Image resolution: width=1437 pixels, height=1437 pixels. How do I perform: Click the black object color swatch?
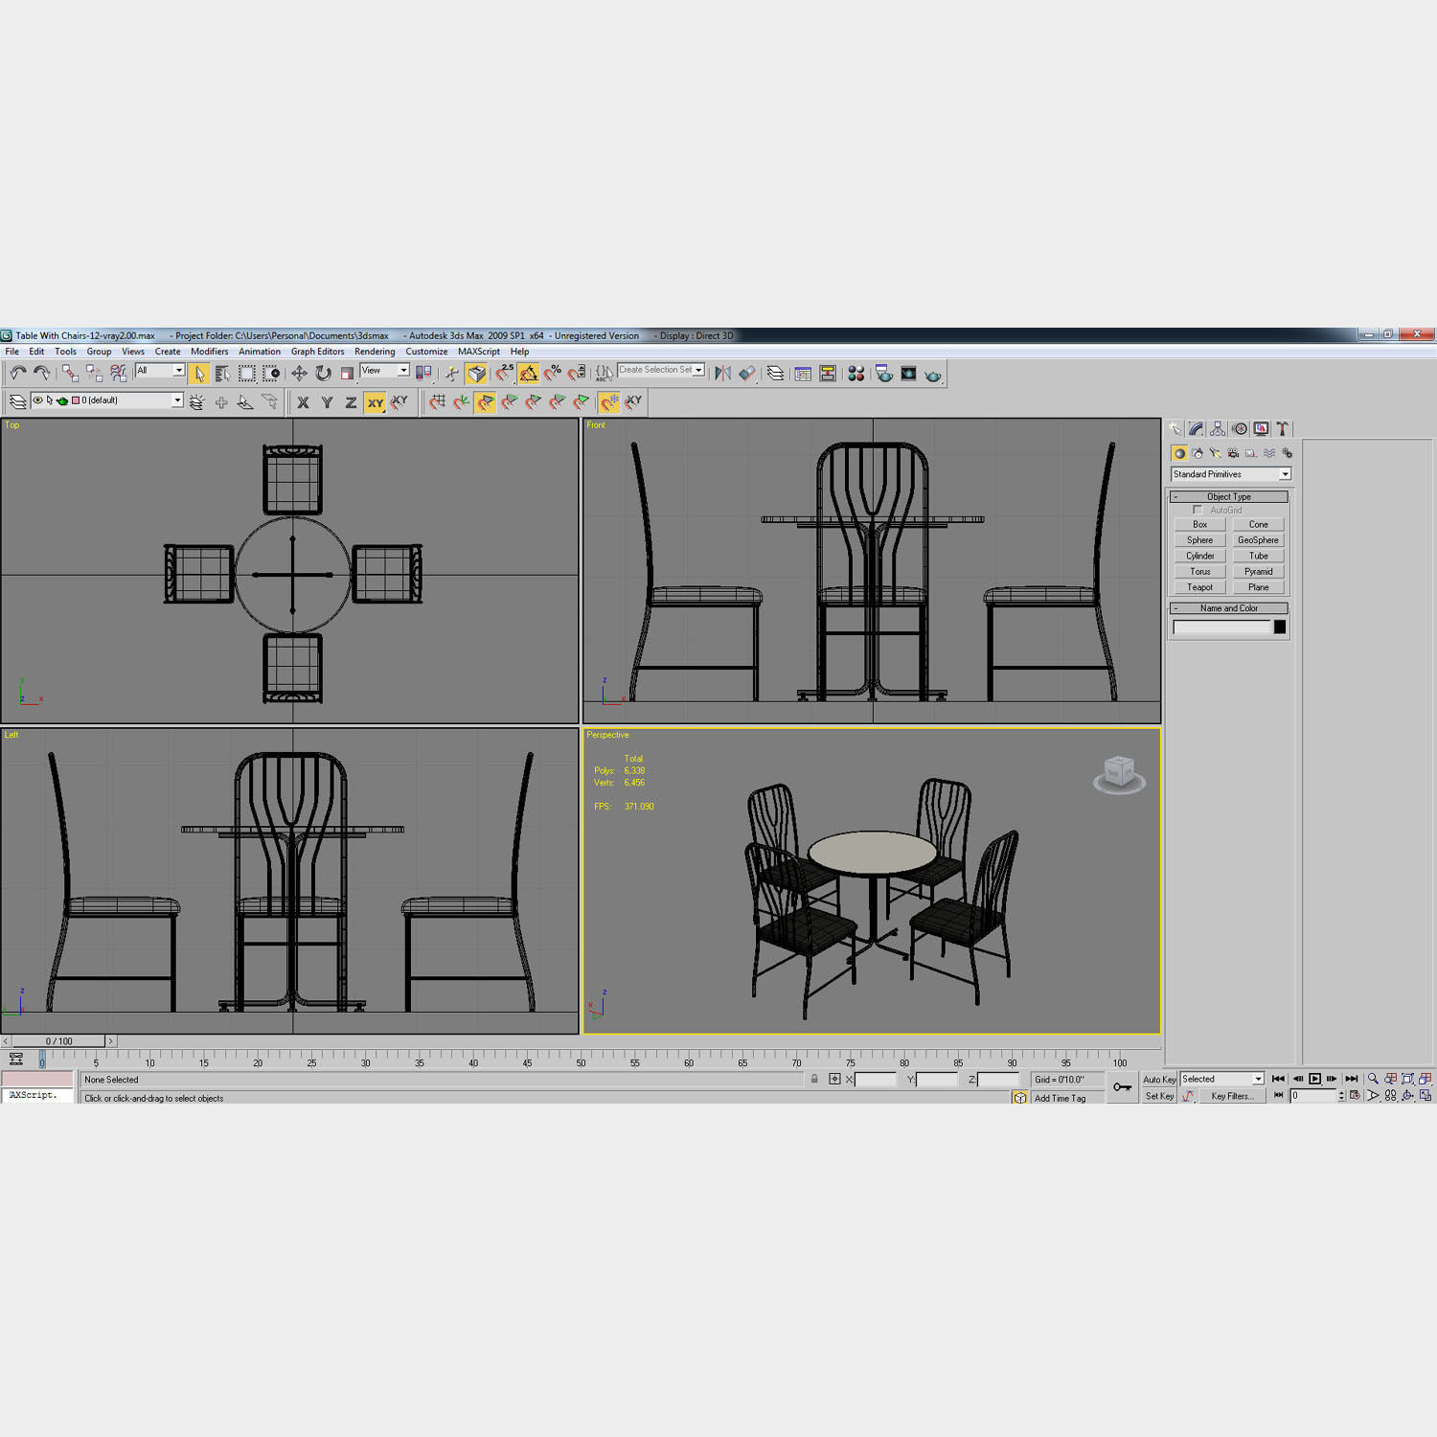[1280, 627]
